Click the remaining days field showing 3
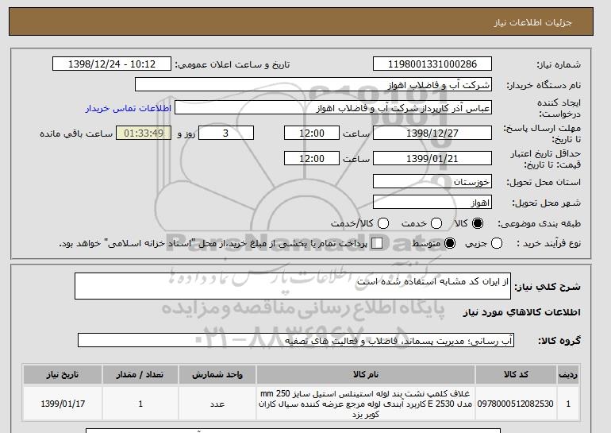The width and height of the screenshot is (611, 433). click(226, 133)
